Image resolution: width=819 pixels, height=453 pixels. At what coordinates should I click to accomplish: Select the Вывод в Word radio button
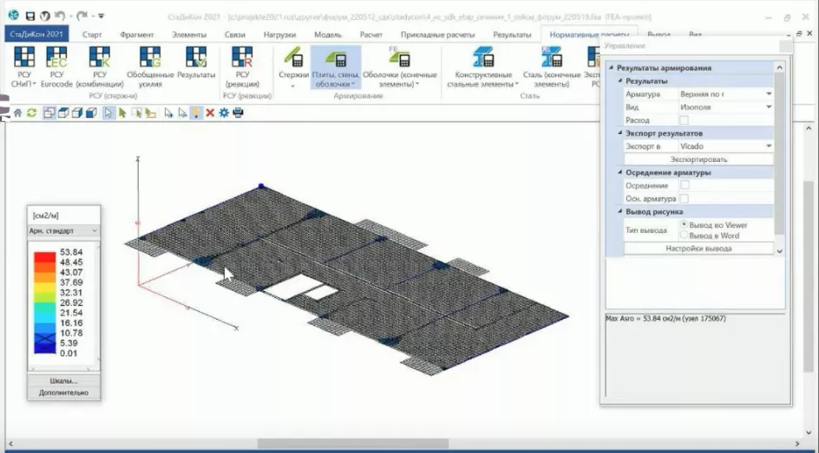coord(684,235)
